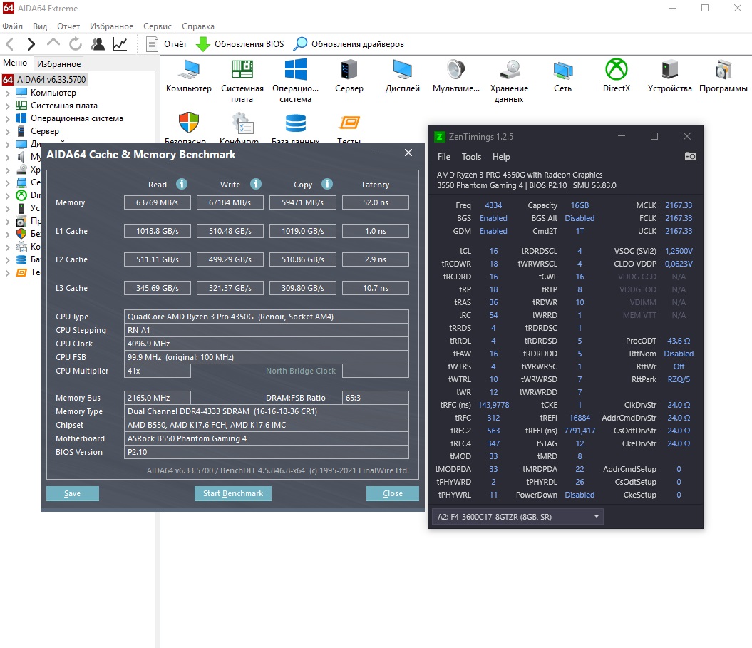Switch to the Избранное sidebar tab
Viewport: 752px width, 648px height.
point(58,63)
